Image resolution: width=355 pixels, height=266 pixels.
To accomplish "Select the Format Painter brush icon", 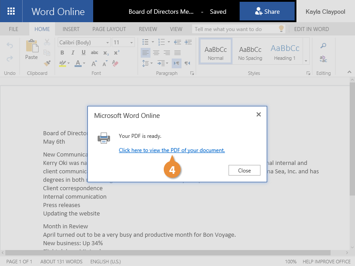I will (x=47, y=63).
